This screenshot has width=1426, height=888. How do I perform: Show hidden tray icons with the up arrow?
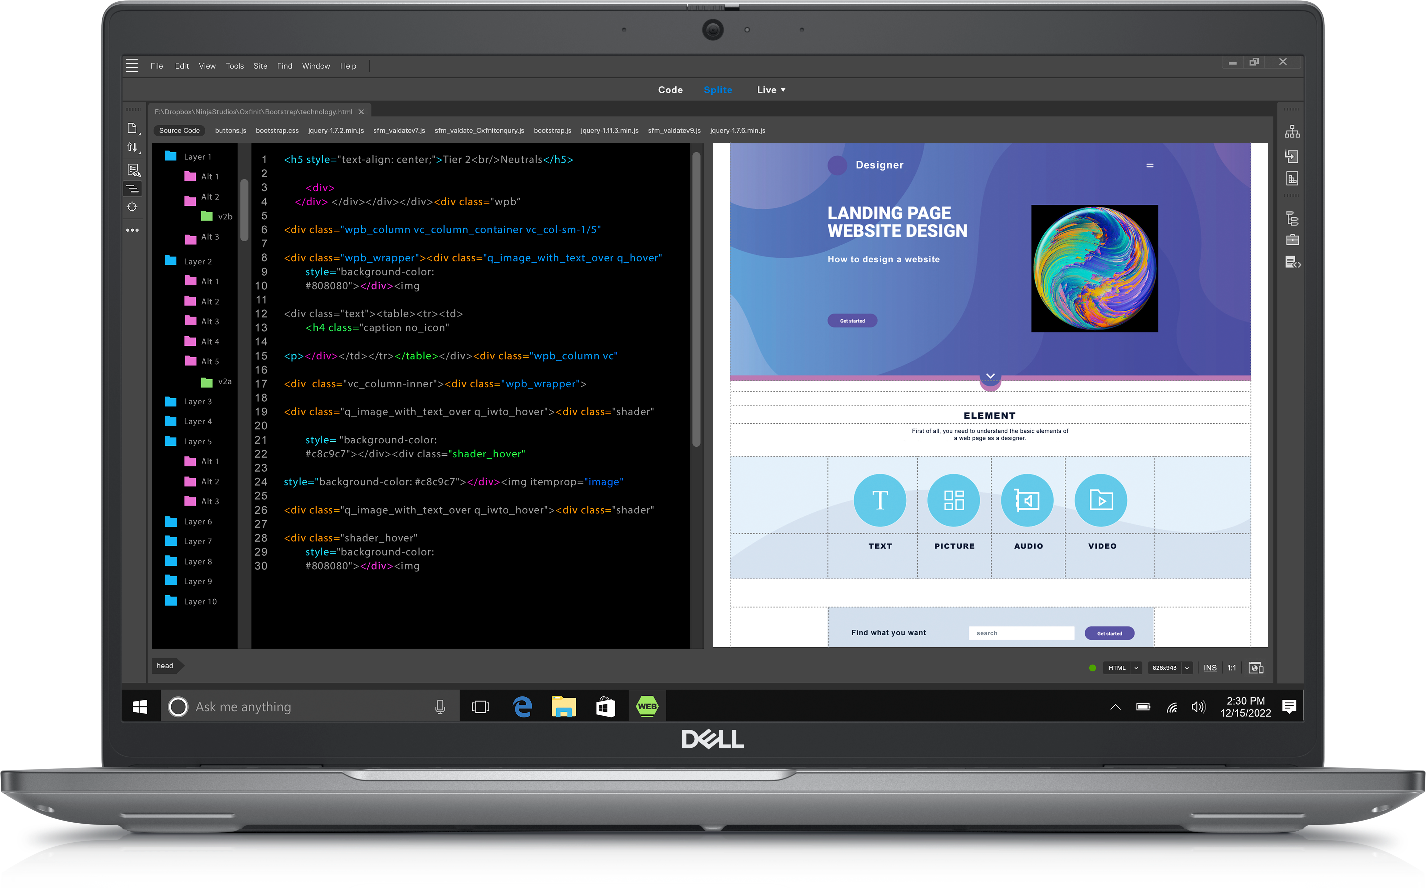pyautogui.click(x=1115, y=707)
